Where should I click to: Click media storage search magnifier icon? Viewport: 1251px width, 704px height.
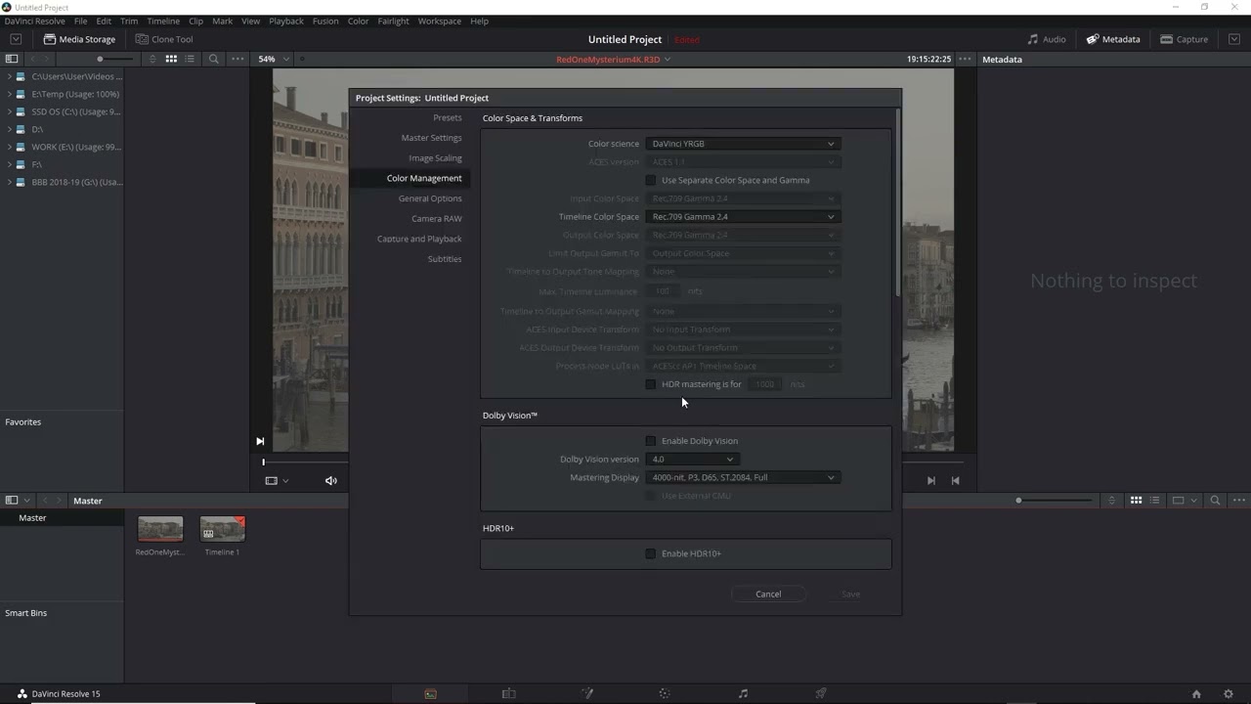pyautogui.click(x=213, y=59)
